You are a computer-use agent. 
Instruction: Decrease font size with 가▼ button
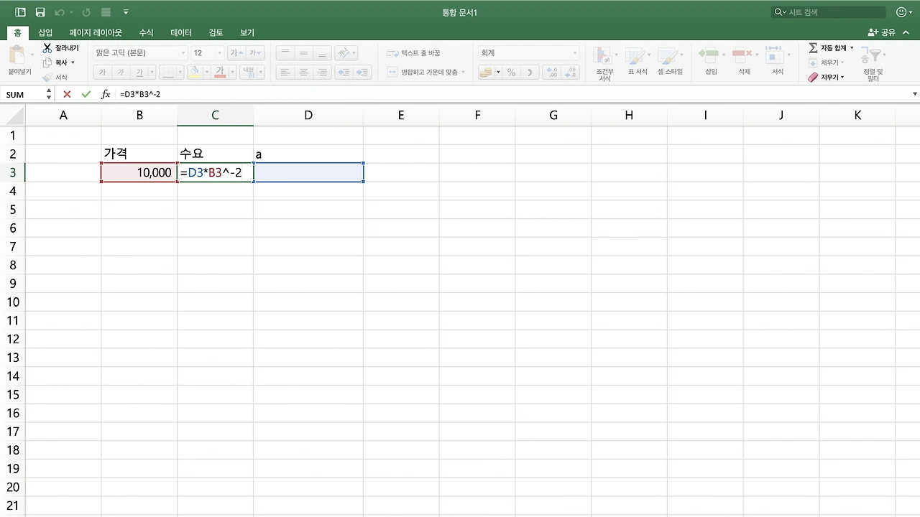click(256, 53)
